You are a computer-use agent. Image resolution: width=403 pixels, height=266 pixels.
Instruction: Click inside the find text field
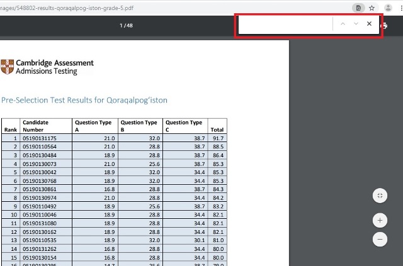(x=285, y=24)
